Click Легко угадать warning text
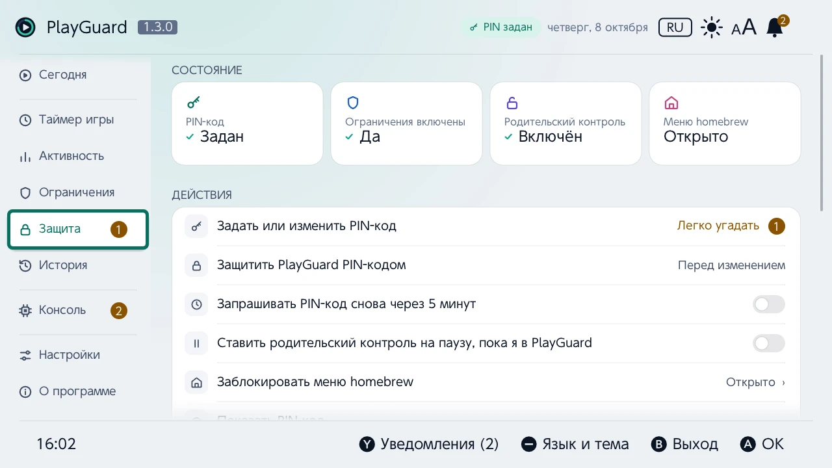 (x=718, y=226)
